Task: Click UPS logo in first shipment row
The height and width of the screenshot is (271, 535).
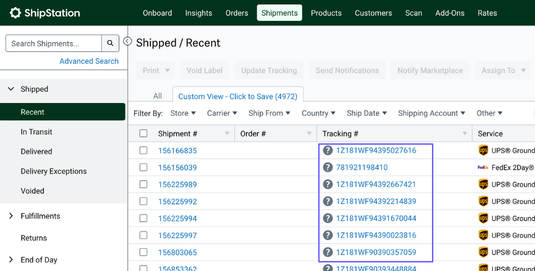Action: point(483,151)
